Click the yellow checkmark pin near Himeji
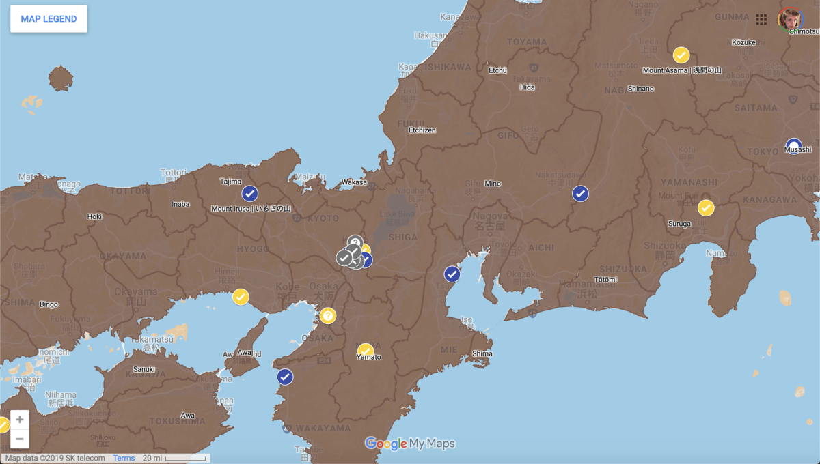The image size is (820, 464). point(241,297)
